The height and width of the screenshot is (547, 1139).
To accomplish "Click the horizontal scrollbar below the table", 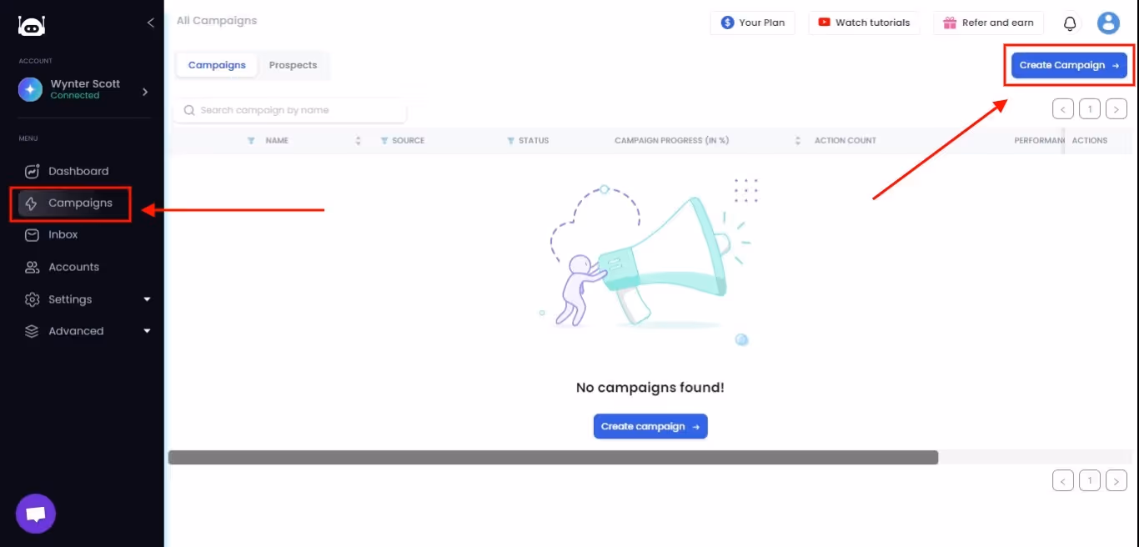I will (554, 456).
